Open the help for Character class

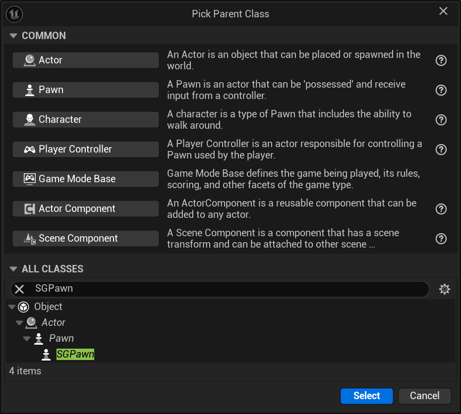(441, 119)
